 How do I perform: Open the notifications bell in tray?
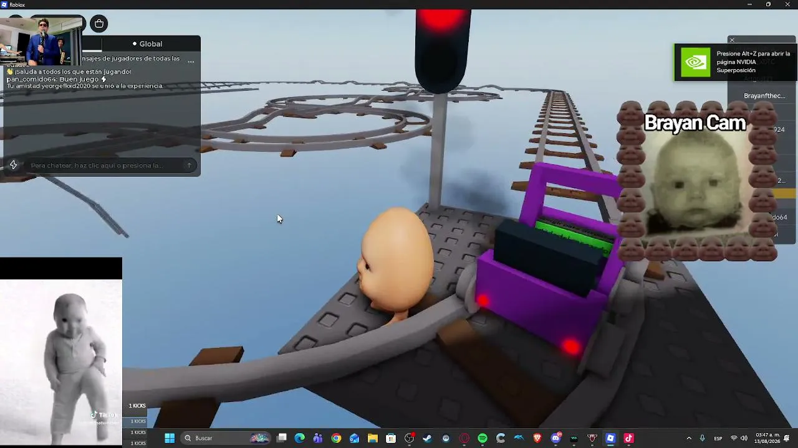point(787,438)
